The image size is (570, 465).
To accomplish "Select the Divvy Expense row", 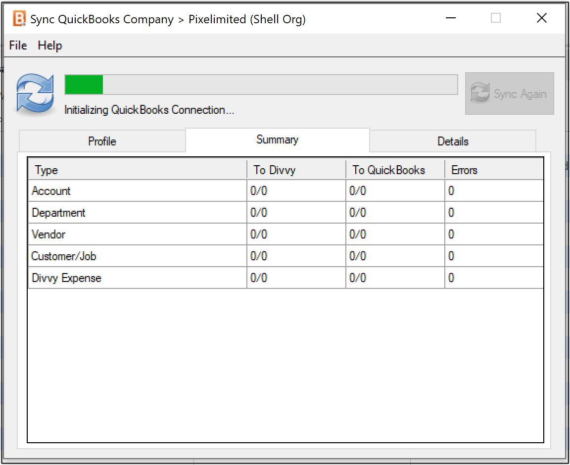I will click(66, 278).
